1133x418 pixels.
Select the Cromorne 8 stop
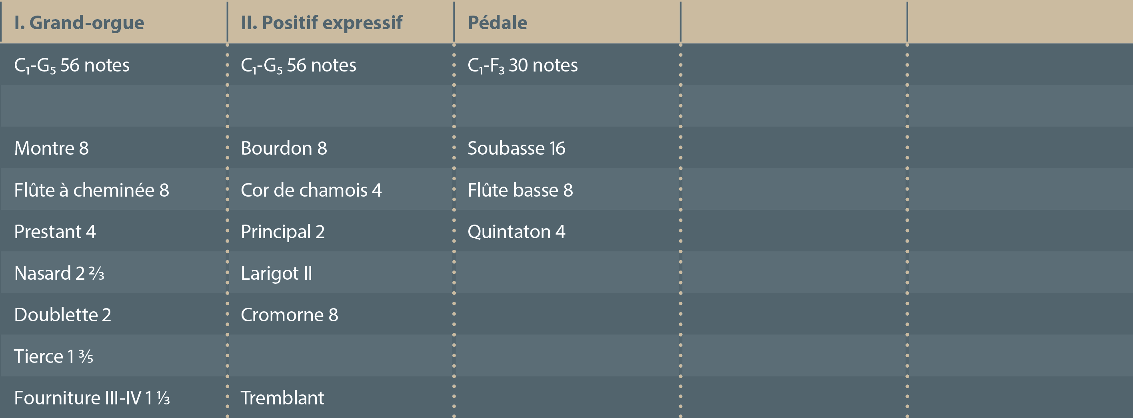(x=290, y=315)
